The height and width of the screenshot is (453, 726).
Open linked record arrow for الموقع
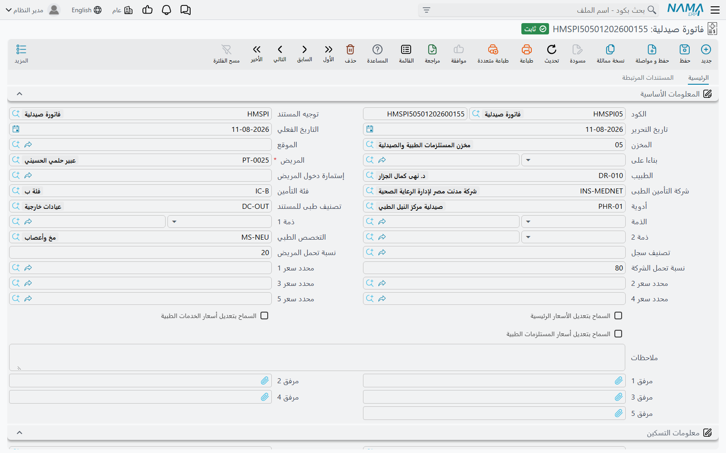pyautogui.click(x=28, y=145)
